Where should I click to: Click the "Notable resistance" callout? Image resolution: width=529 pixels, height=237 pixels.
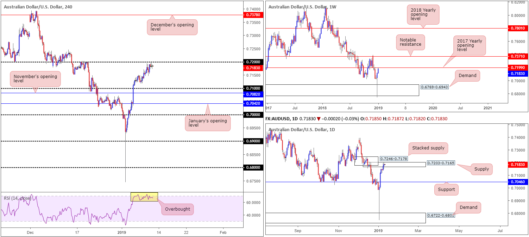[x=410, y=43]
